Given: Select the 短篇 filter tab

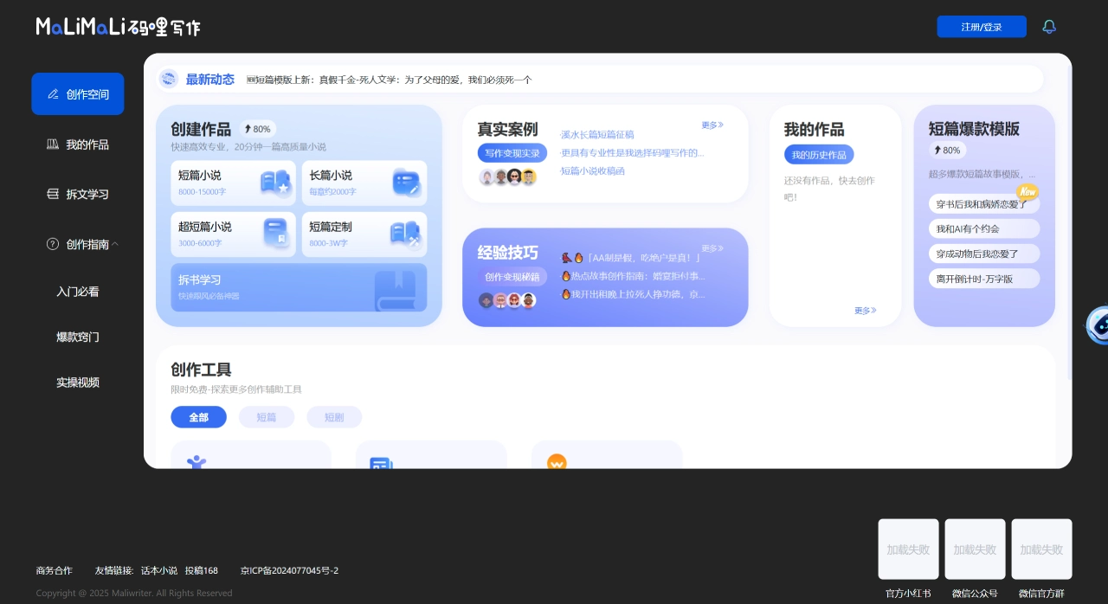Looking at the screenshot, I should point(267,417).
